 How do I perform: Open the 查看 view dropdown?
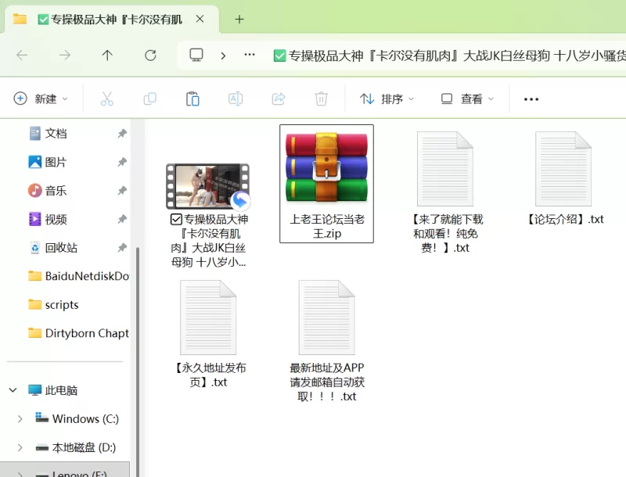point(468,99)
